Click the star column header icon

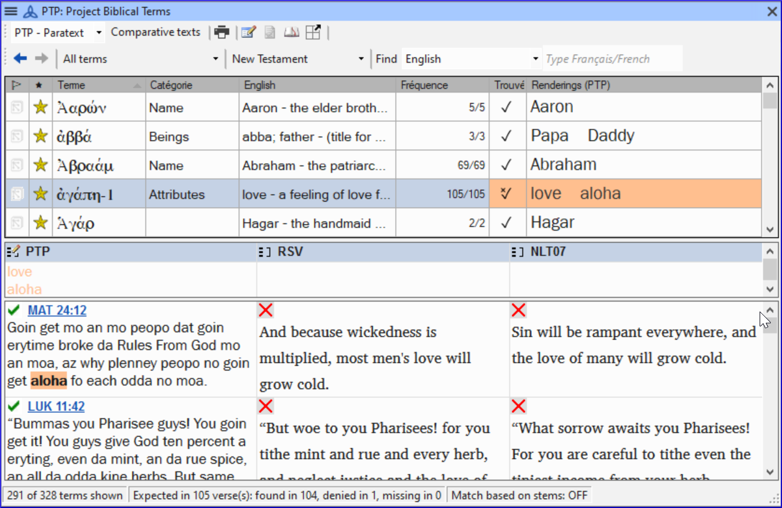point(40,85)
